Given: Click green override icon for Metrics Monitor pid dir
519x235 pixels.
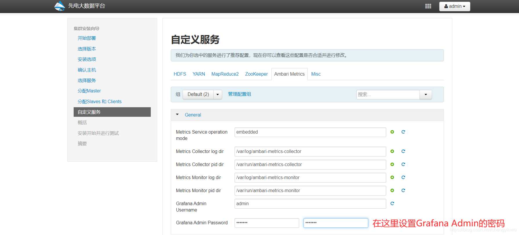Looking at the screenshot, I should tap(392, 190).
